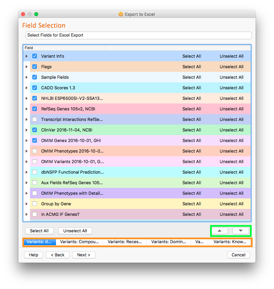Toggle the Sample Fields checkbox
Image resolution: width=274 pixels, height=289 pixels.
point(35,77)
